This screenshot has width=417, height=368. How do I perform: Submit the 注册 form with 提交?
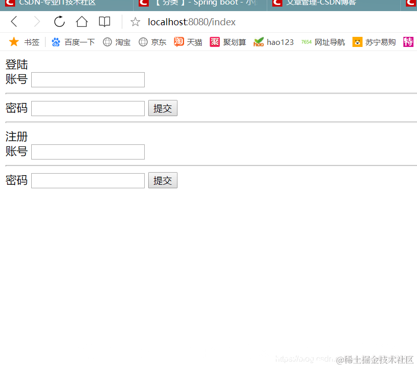163,180
